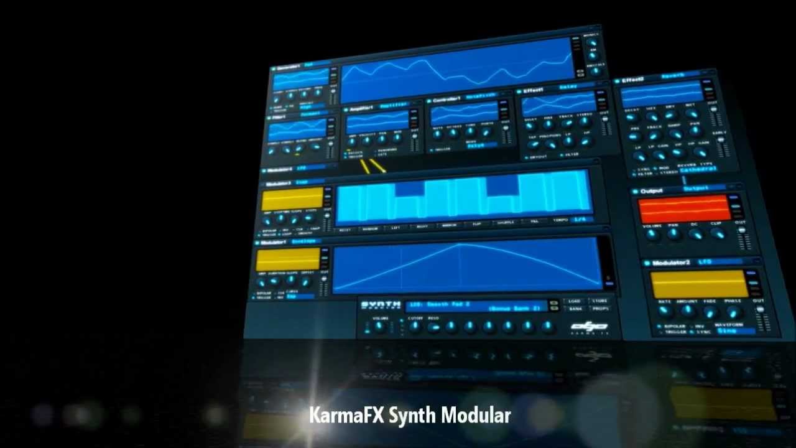This screenshot has height=448, width=796.
Task: Click the PAN knob in the Output module
Action: 673,235
